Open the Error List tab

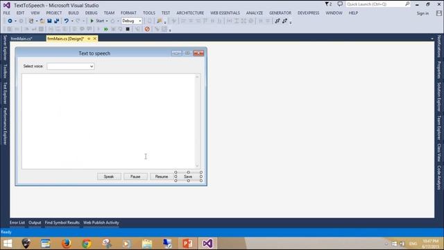tap(17, 223)
